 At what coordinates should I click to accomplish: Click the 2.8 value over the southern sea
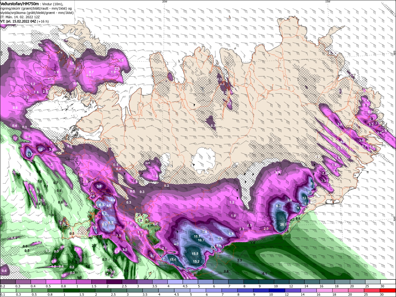(x=226, y=271)
